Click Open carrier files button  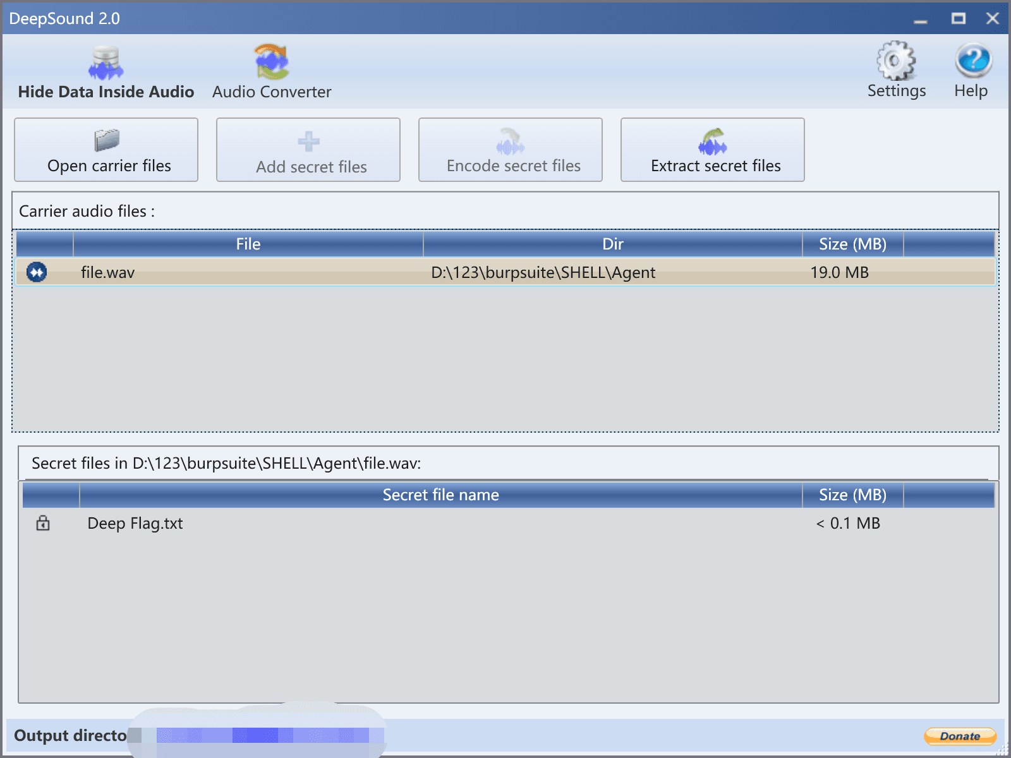point(106,150)
